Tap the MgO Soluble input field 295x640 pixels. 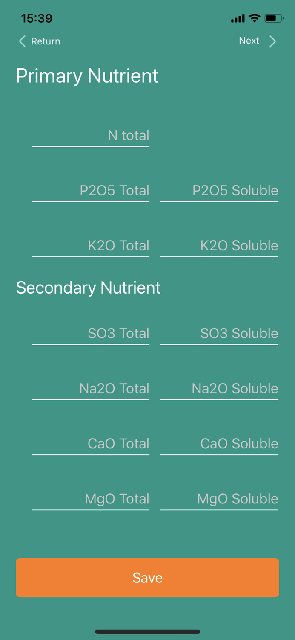tap(219, 499)
